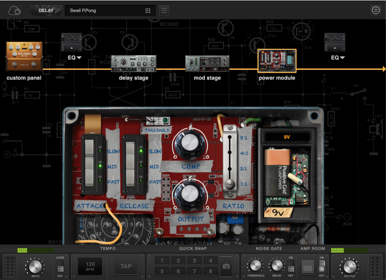Select the custom panel pedal thumbnail
The image size is (386, 280).
click(x=24, y=56)
